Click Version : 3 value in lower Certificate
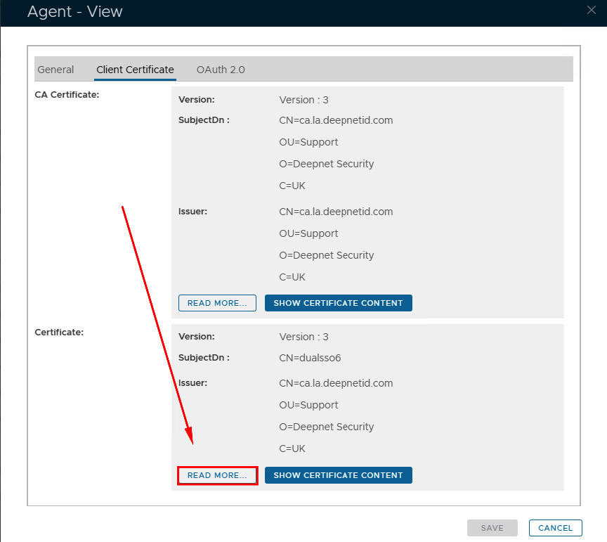Viewport: 607px width, 542px height. coord(303,337)
